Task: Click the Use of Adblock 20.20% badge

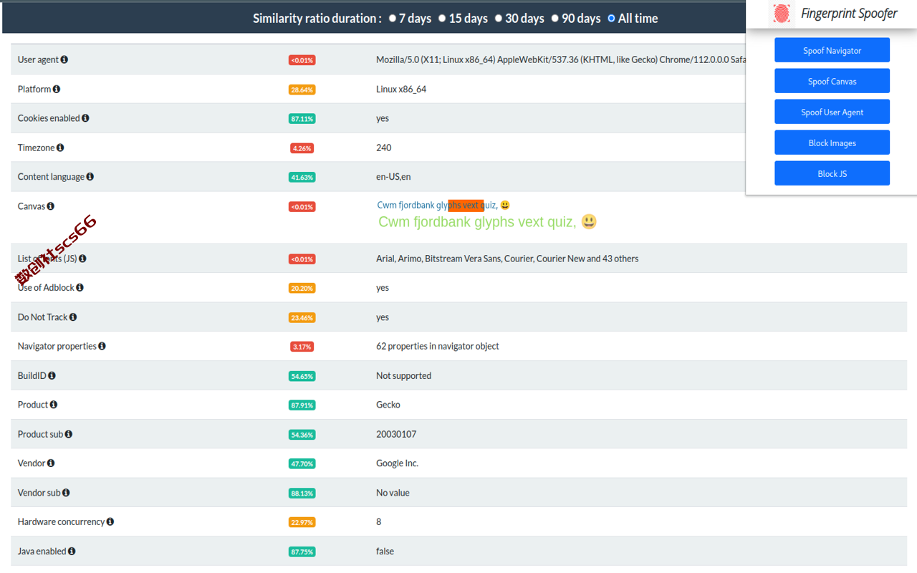Action: (302, 288)
